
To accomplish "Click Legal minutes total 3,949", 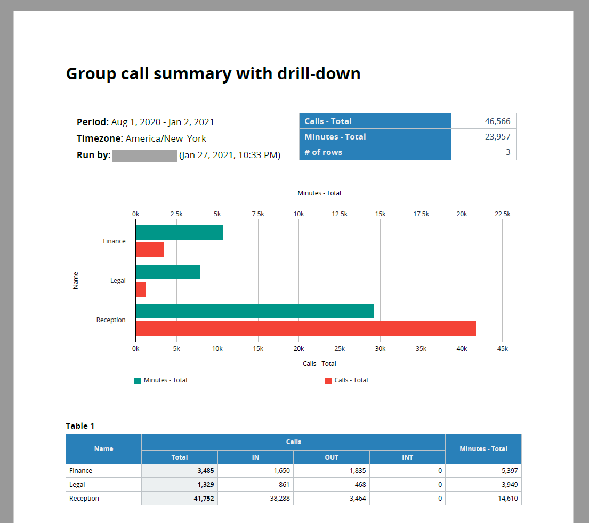I will pyautogui.click(x=483, y=484).
